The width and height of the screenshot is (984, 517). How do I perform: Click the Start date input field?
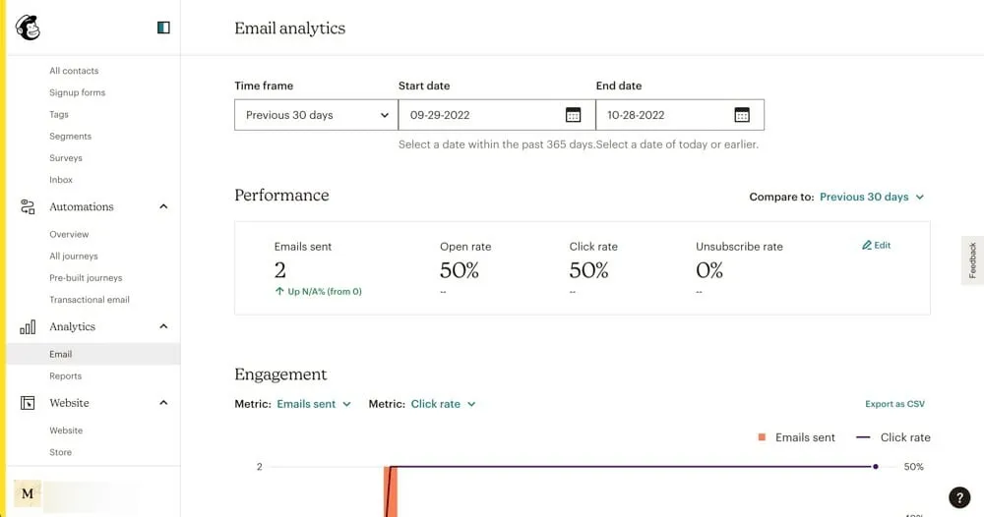pos(482,115)
